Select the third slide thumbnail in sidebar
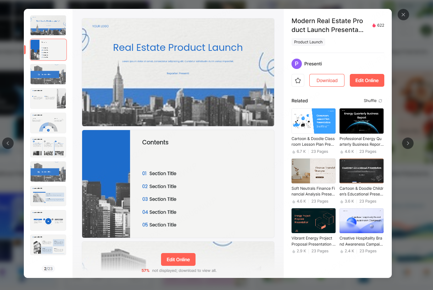 (48, 74)
